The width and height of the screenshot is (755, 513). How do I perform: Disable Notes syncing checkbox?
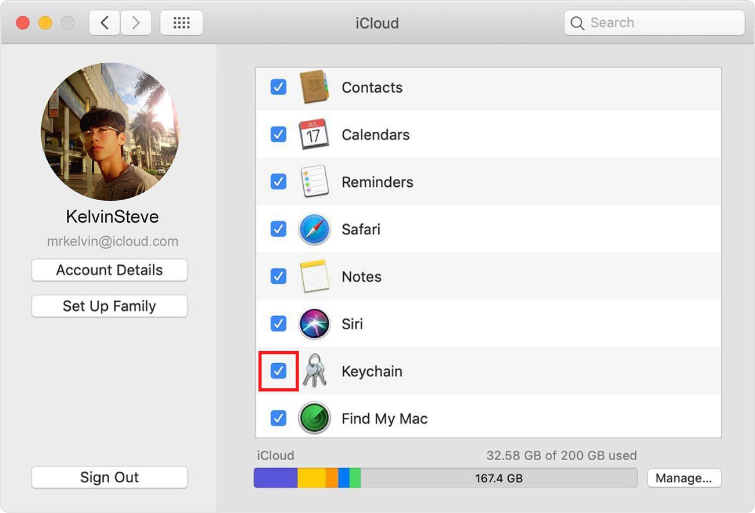(x=279, y=276)
